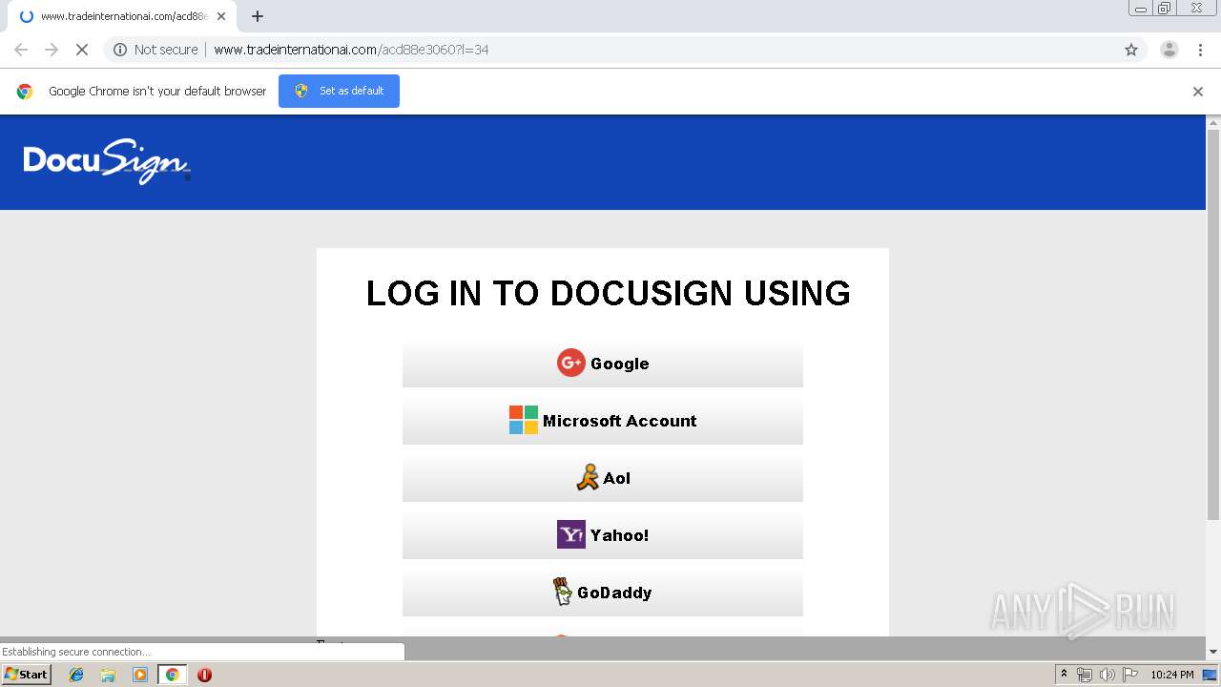
Task: Click Action Center flag tray icon
Action: point(1130,675)
